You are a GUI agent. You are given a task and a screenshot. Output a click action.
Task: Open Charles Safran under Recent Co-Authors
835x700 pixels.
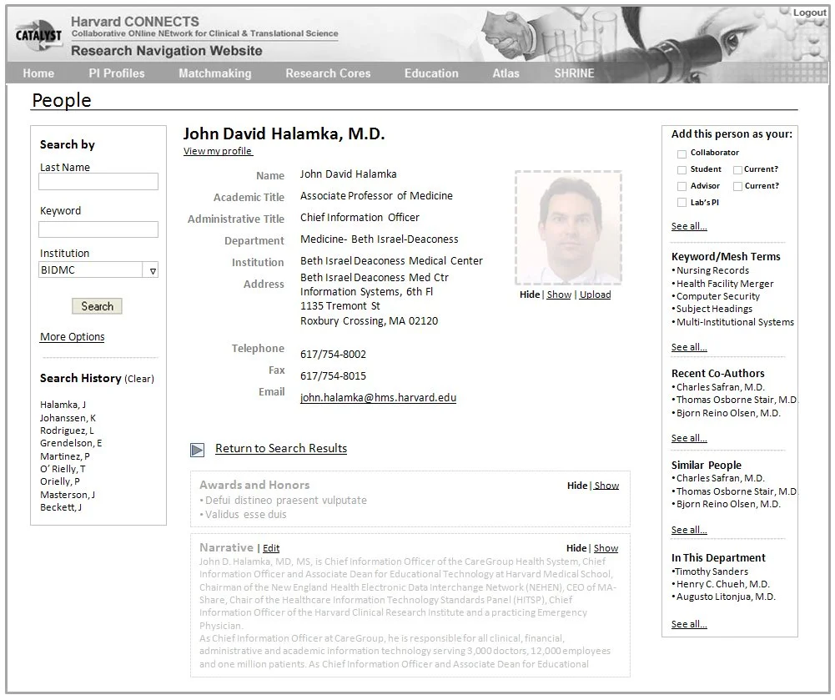click(720, 387)
